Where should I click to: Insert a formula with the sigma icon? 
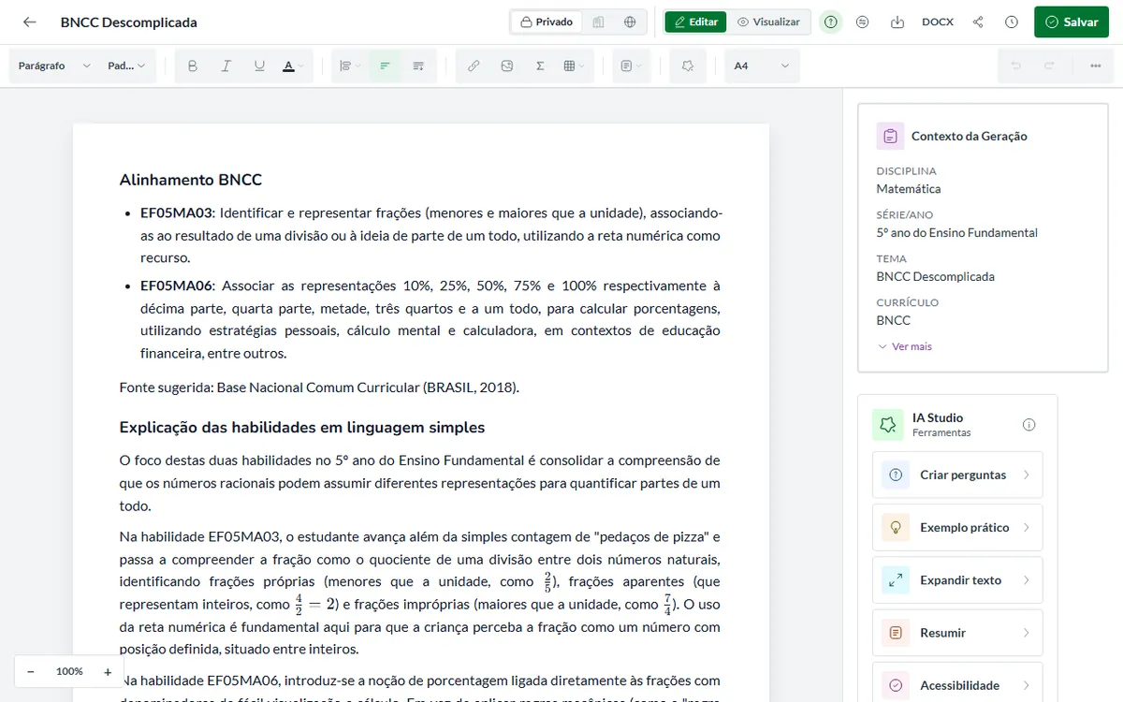[x=540, y=66]
